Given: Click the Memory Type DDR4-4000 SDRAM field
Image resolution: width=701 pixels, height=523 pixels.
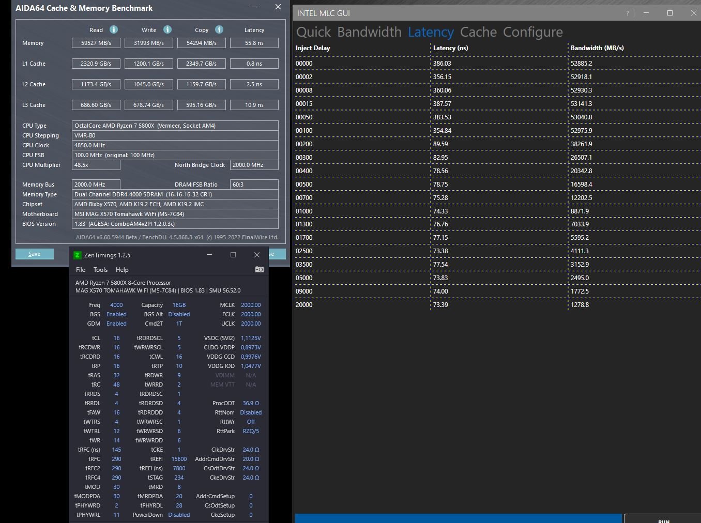Looking at the screenshot, I should (x=175, y=194).
